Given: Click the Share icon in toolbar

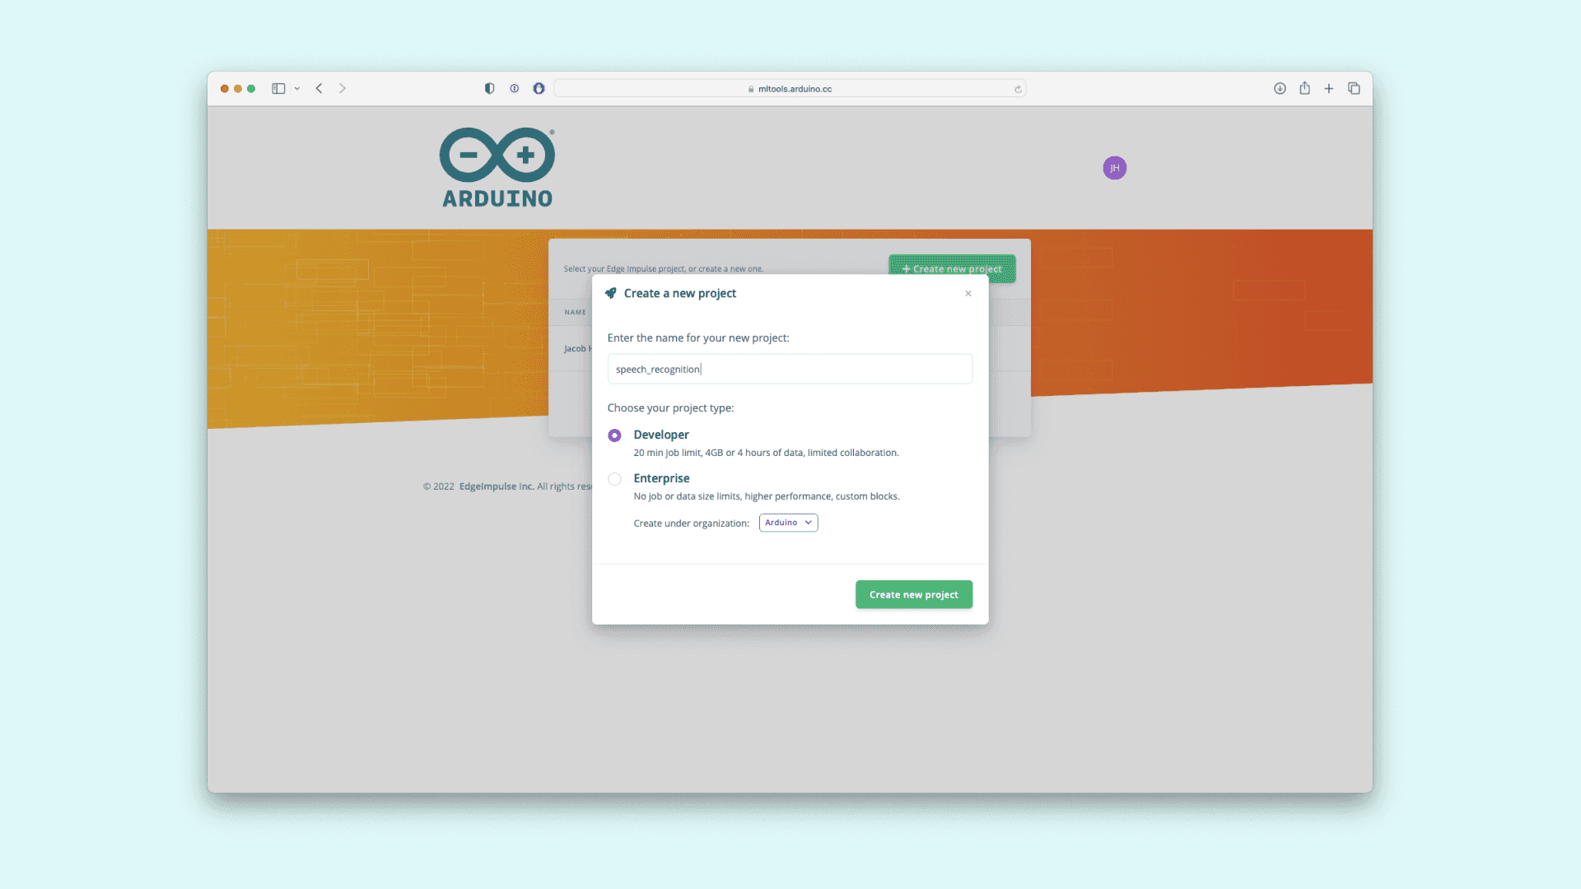Looking at the screenshot, I should pos(1304,89).
